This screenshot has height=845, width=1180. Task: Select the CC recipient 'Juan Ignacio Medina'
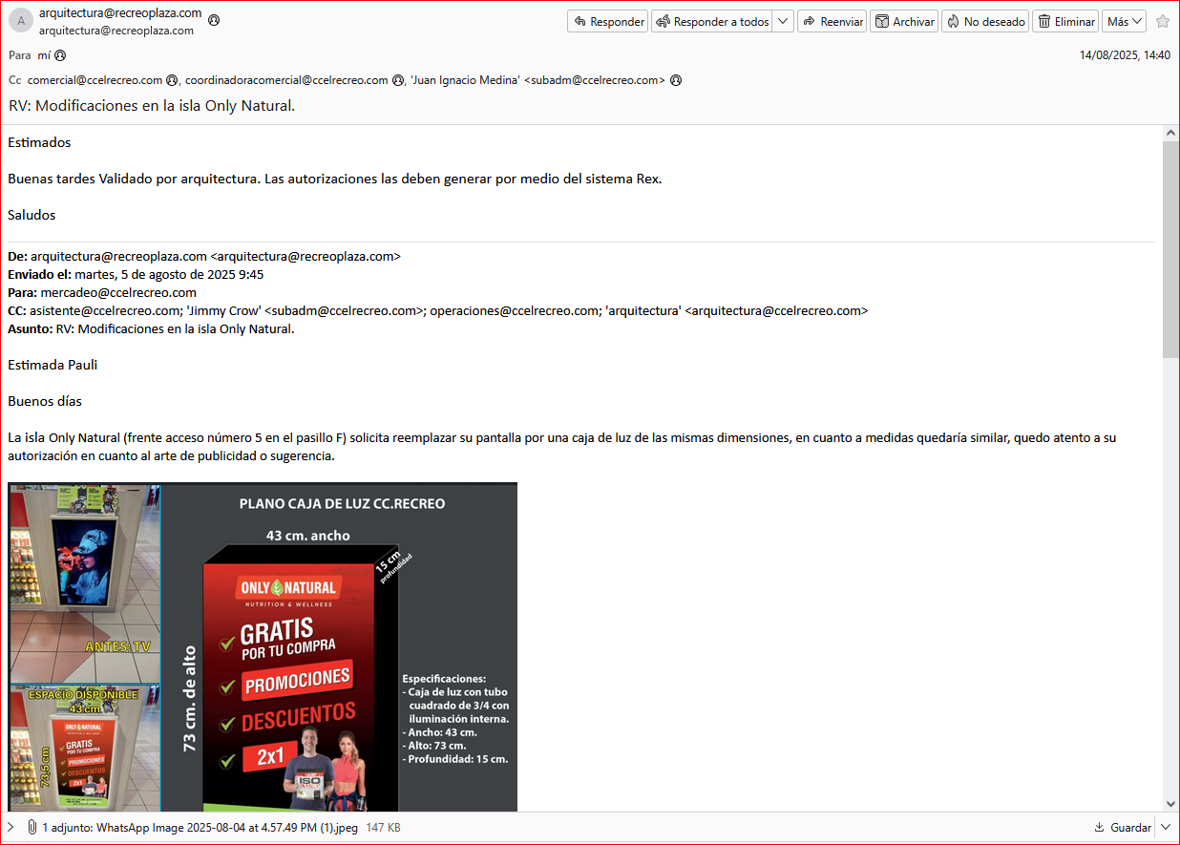pos(537,80)
